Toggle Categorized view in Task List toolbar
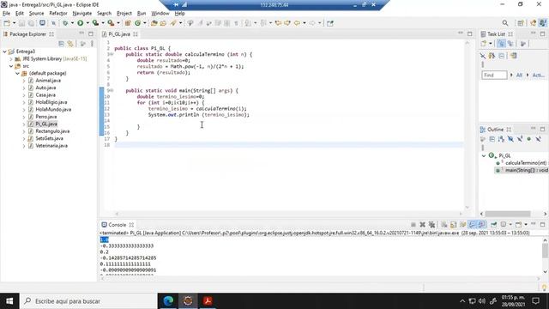The image size is (549, 309). (x=501, y=44)
